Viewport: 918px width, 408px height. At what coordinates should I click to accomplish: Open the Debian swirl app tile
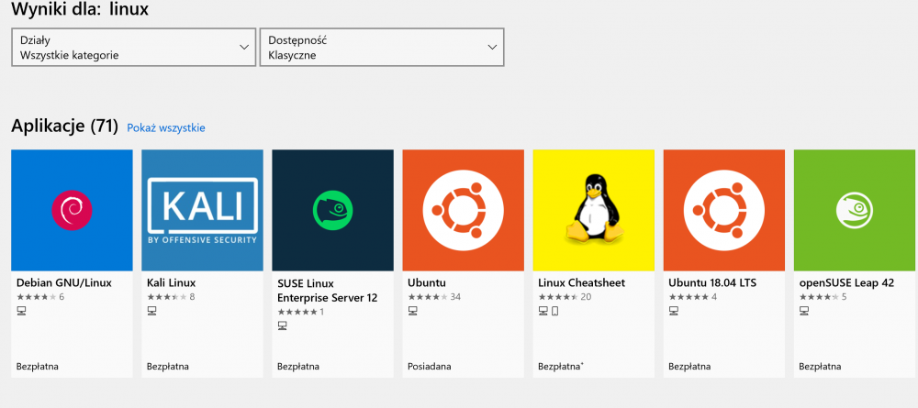[72, 211]
